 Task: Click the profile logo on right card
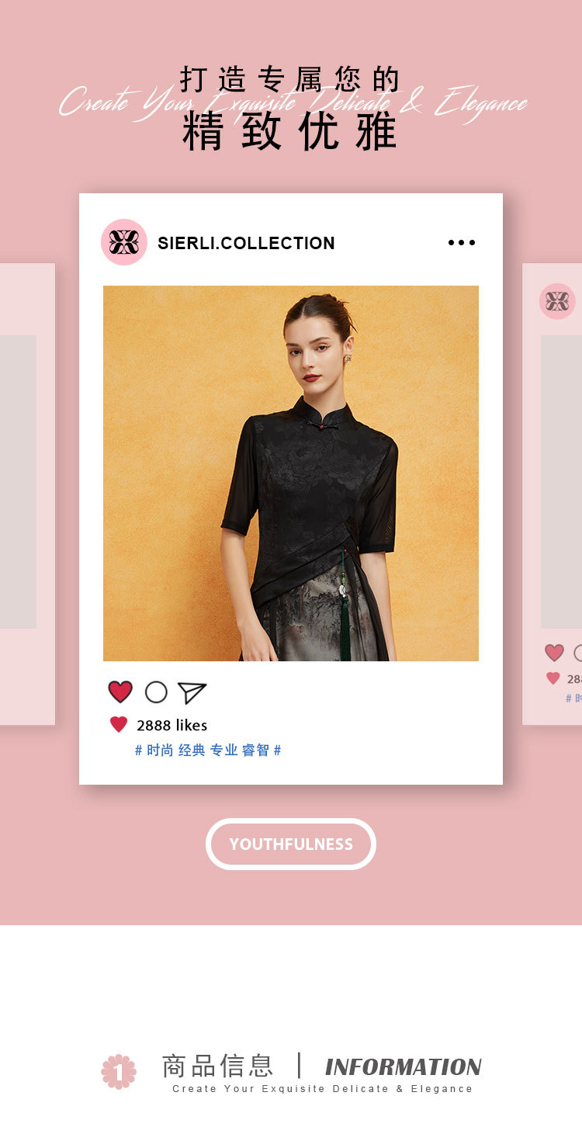(x=557, y=301)
